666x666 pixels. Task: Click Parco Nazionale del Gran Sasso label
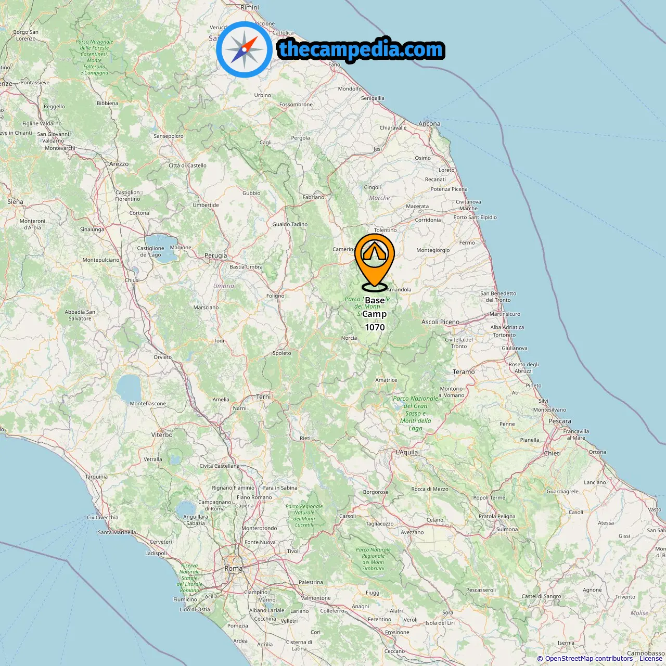coord(416,414)
